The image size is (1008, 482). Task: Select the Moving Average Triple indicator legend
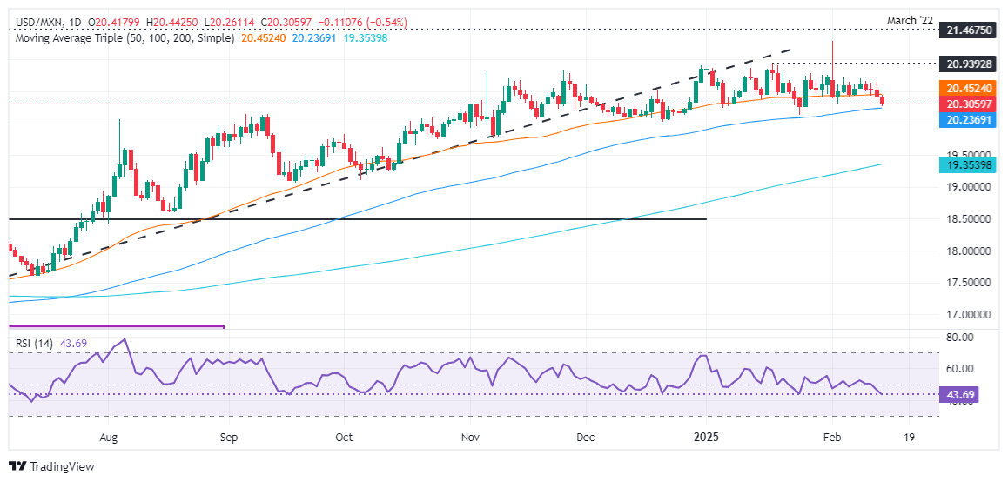point(120,38)
